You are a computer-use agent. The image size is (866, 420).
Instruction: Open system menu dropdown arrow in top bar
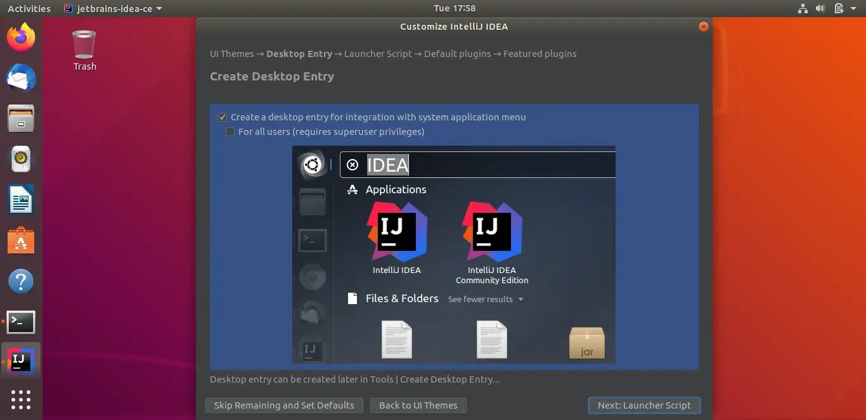[854, 9]
